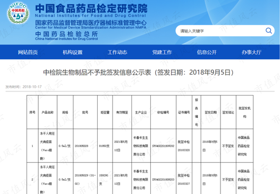280x194 pixels.
Task: Click the 签发结论 column header
Action: click(x=228, y=112)
